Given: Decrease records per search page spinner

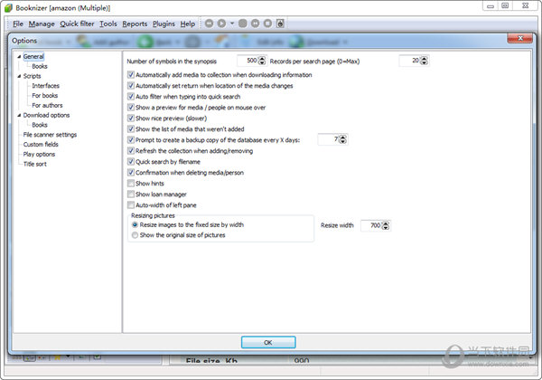Looking at the screenshot, I should (x=425, y=63).
